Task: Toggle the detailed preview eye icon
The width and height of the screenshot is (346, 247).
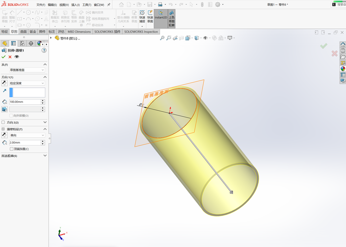Action: [x=17, y=57]
